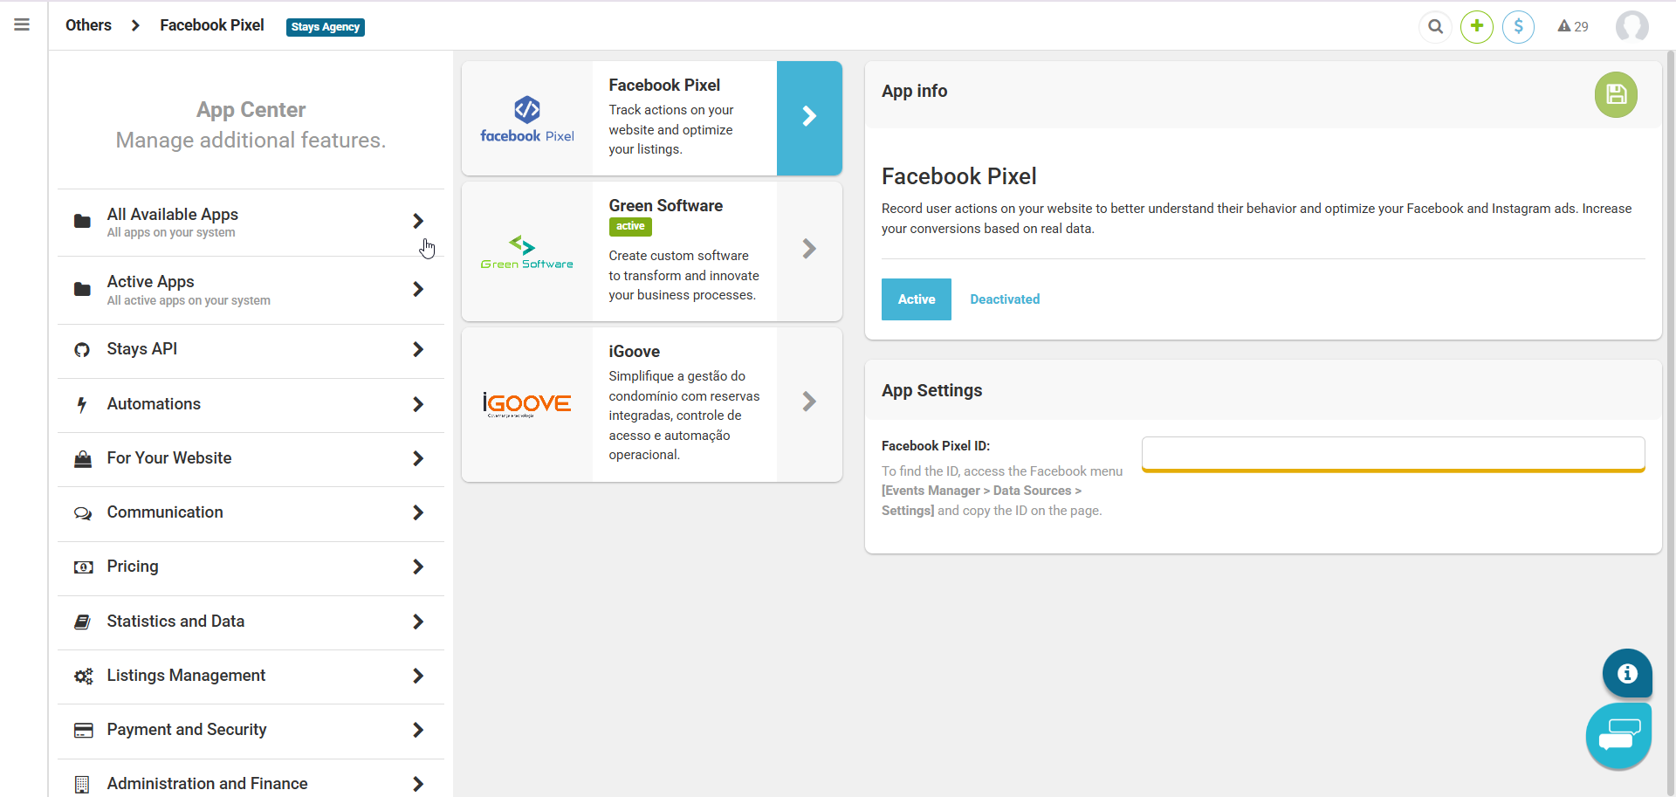Select the Listings Management menu item
This screenshot has height=797, width=1676.
(x=251, y=676)
